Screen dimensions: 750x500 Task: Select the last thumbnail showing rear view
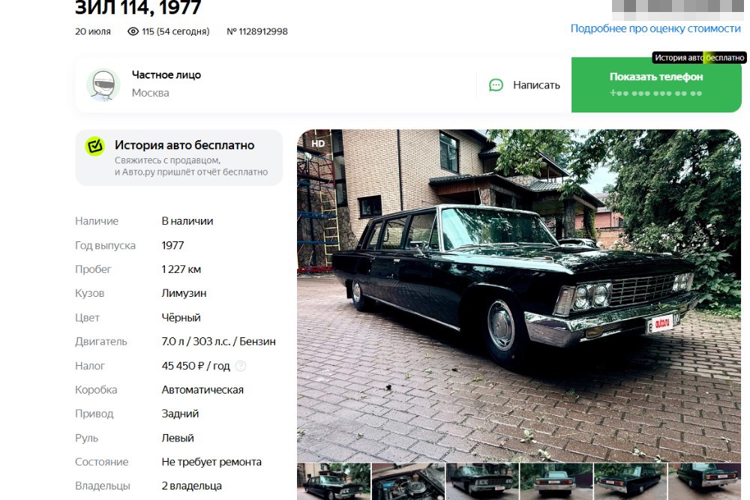tap(704, 481)
